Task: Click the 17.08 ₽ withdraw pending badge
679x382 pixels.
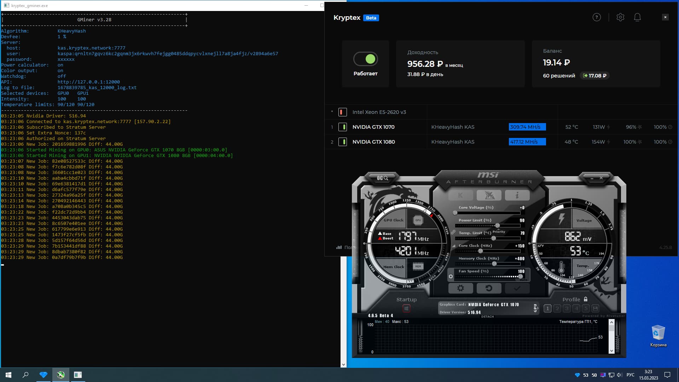Action: click(594, 76)
